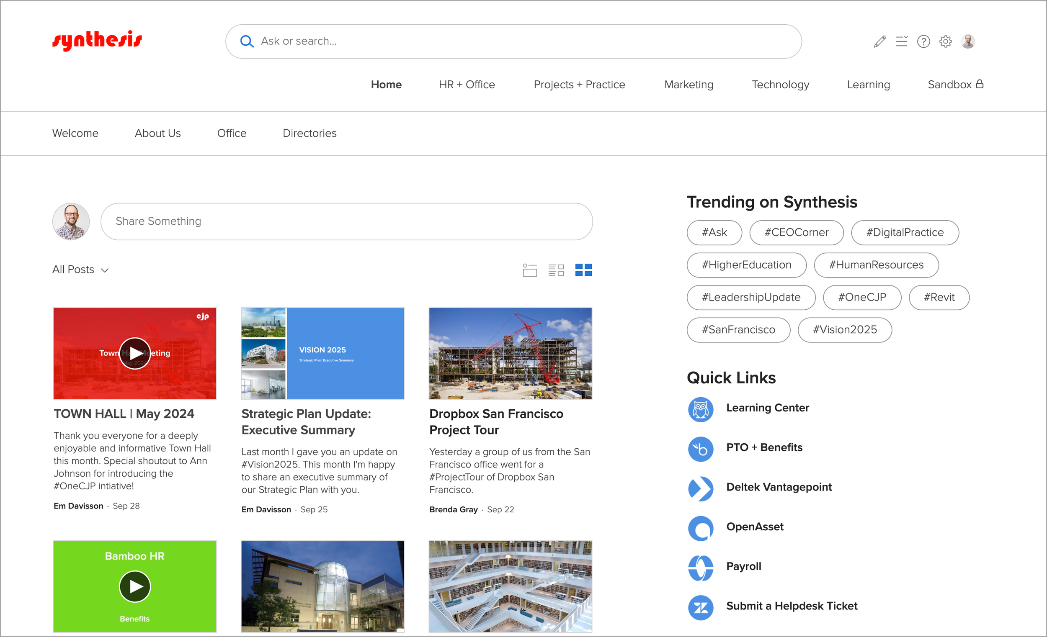
Task: Click the Deltek Vantagepoint icon
Action: click(x=701, y=489)
